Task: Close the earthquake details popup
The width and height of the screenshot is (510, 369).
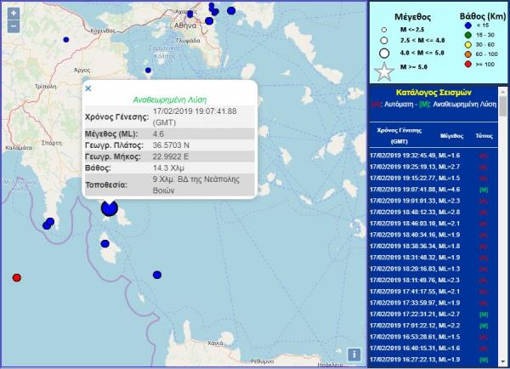Action: point(88,88)
